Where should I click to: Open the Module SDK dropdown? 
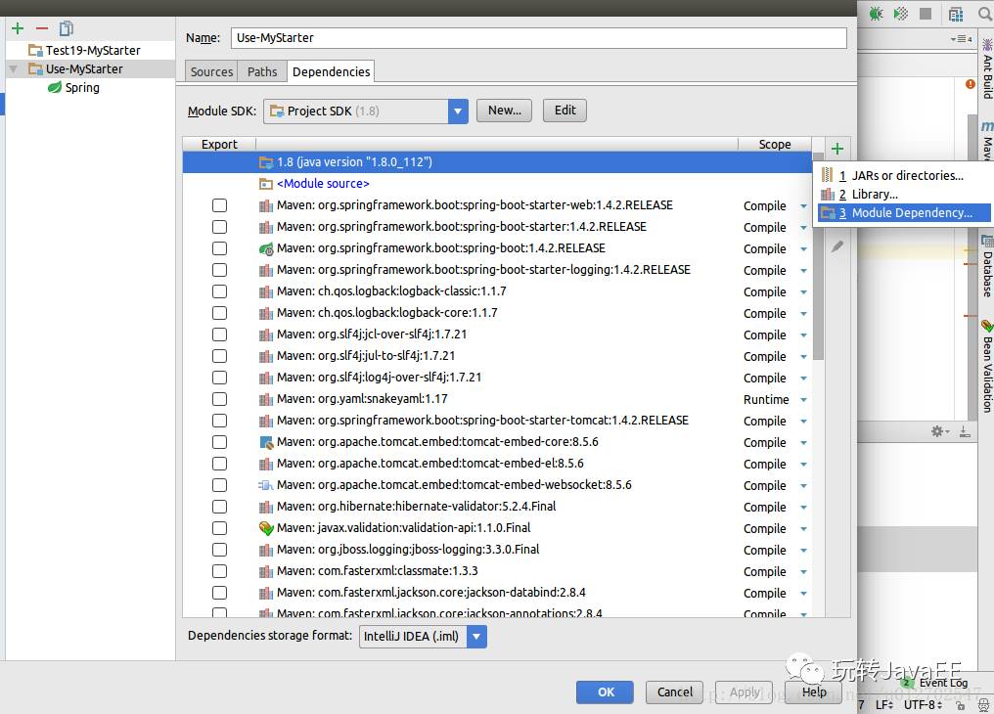coord(458,111)
